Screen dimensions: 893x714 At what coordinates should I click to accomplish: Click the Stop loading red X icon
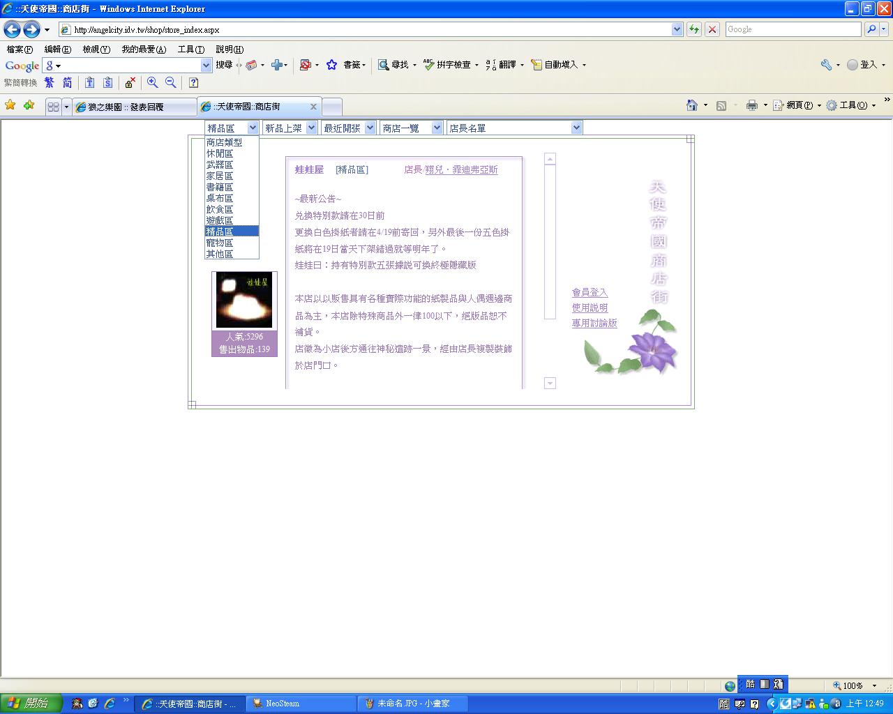(x=712, y=29)
